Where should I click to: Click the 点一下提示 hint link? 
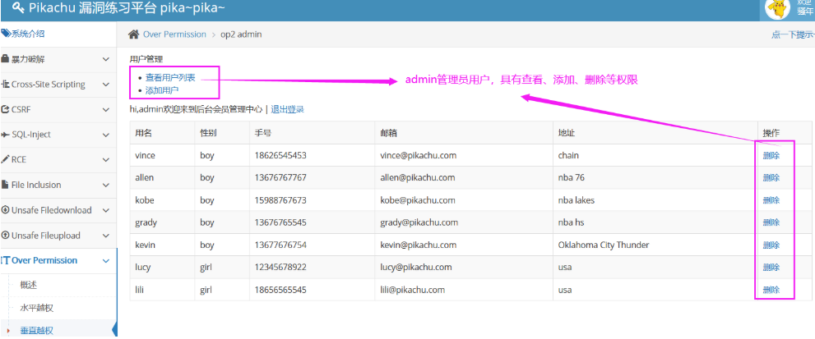(791, 34)
